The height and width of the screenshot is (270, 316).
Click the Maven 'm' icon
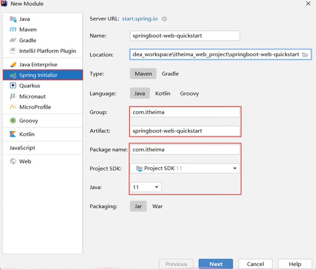pyautogui.click(x=13, y=30)
